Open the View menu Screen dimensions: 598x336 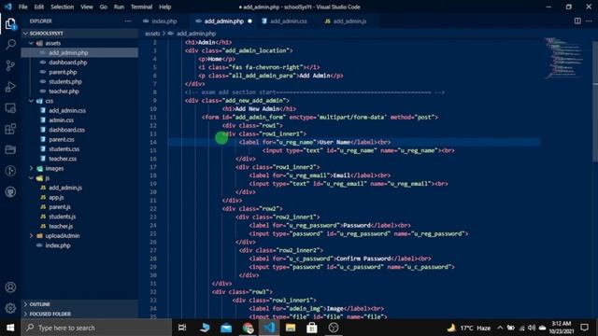[87, 7]
